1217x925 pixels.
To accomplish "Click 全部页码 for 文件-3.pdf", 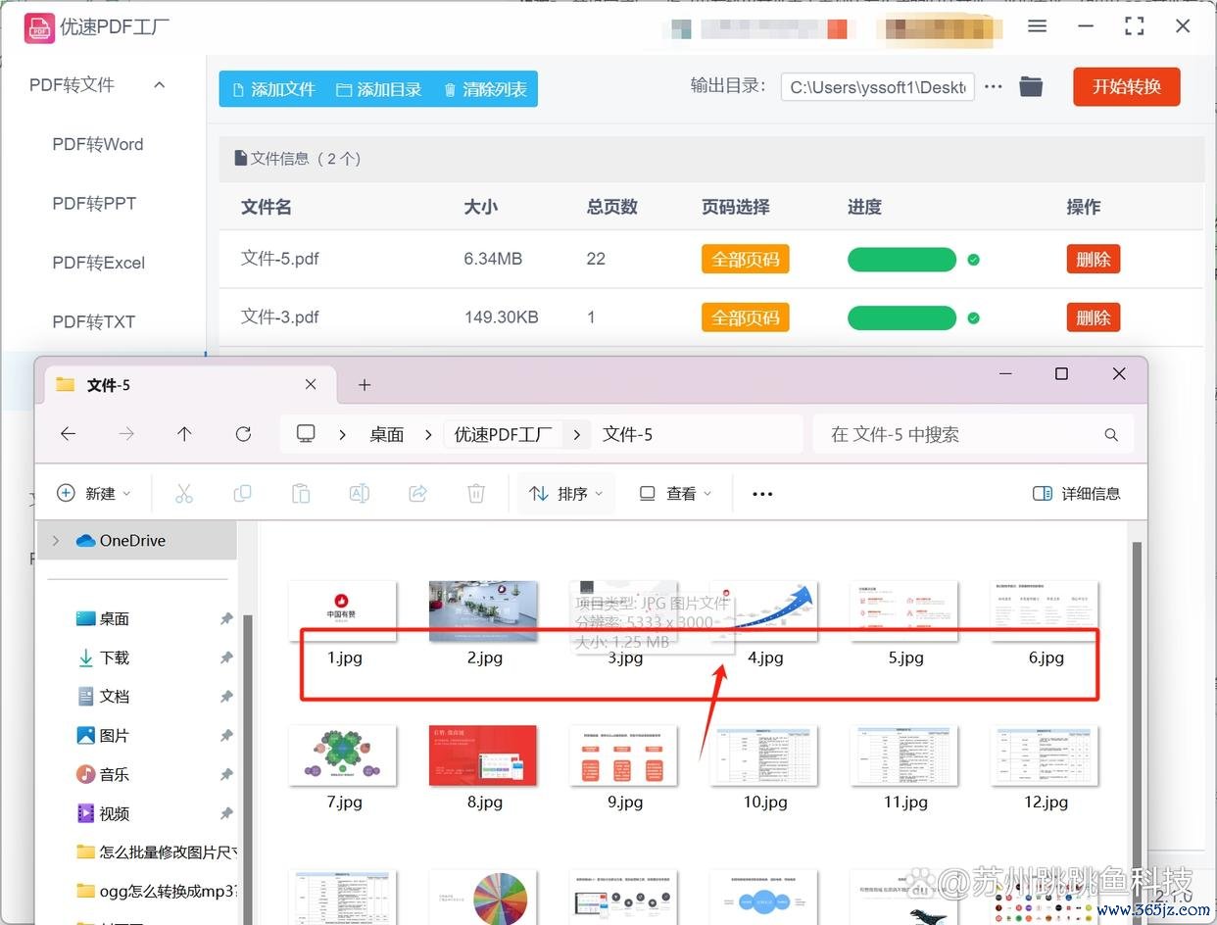I will [745, 317].
